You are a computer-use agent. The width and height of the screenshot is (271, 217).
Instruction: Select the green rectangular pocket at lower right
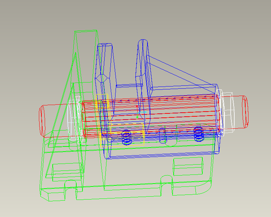coord(188,166)
